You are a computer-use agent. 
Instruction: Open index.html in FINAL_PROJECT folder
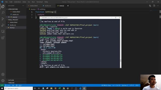[16, 22]
